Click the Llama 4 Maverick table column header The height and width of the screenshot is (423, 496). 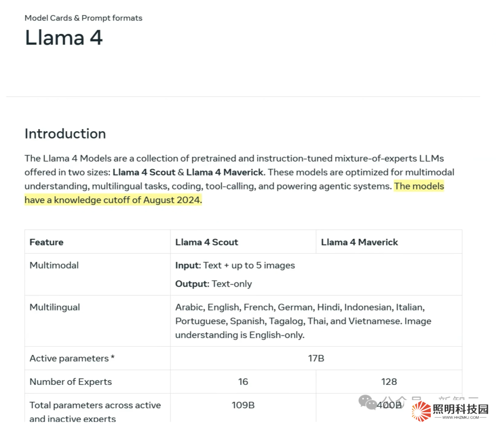tap(359, 242)
